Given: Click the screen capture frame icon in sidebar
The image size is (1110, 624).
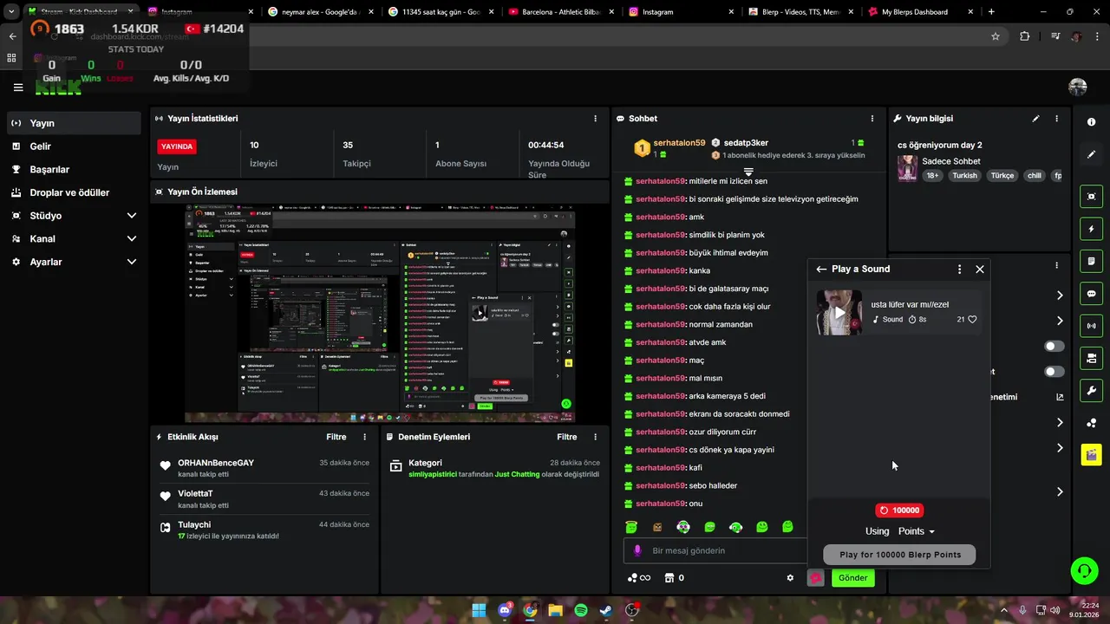Looking at the screenshot, I should (x=1092, y=197).
